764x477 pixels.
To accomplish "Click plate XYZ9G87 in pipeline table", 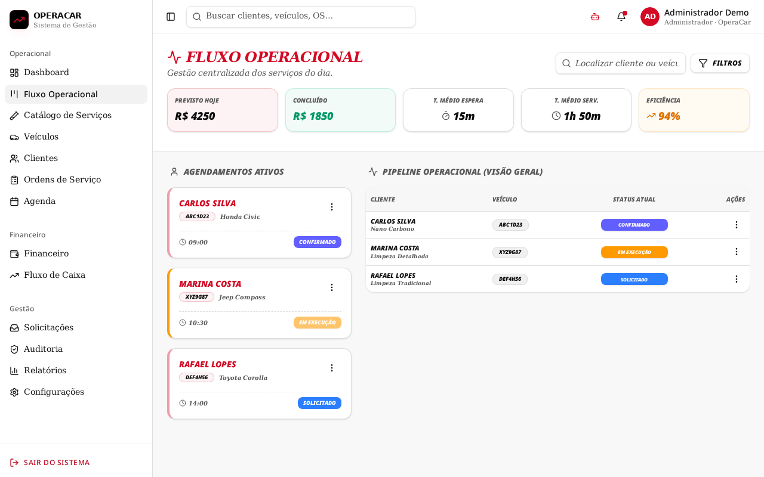I will (x=510, y=252).
